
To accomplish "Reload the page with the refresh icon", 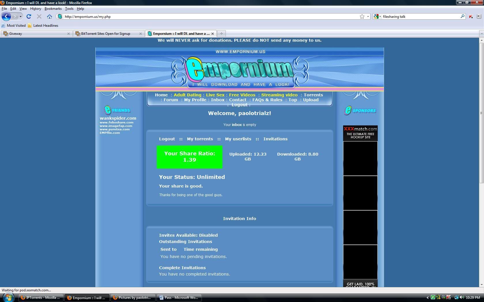I will pyautogui.click(x=29, y=16).
